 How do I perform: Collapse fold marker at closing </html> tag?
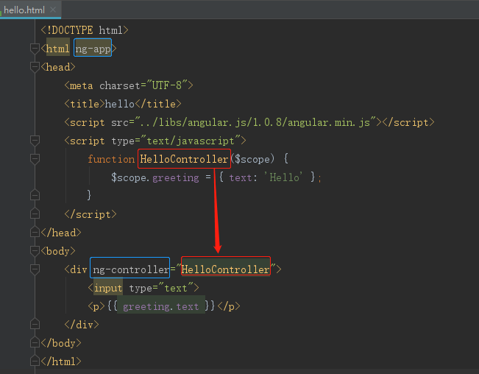(x=35, y=361)
